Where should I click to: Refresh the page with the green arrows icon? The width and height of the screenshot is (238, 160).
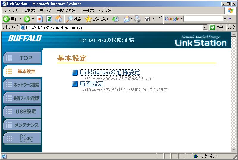point(49,19)
